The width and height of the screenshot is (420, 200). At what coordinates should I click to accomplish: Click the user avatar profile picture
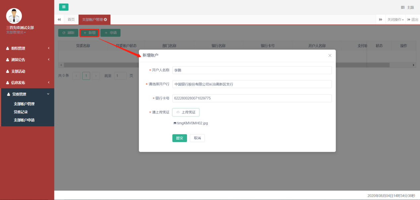[14, 16]
